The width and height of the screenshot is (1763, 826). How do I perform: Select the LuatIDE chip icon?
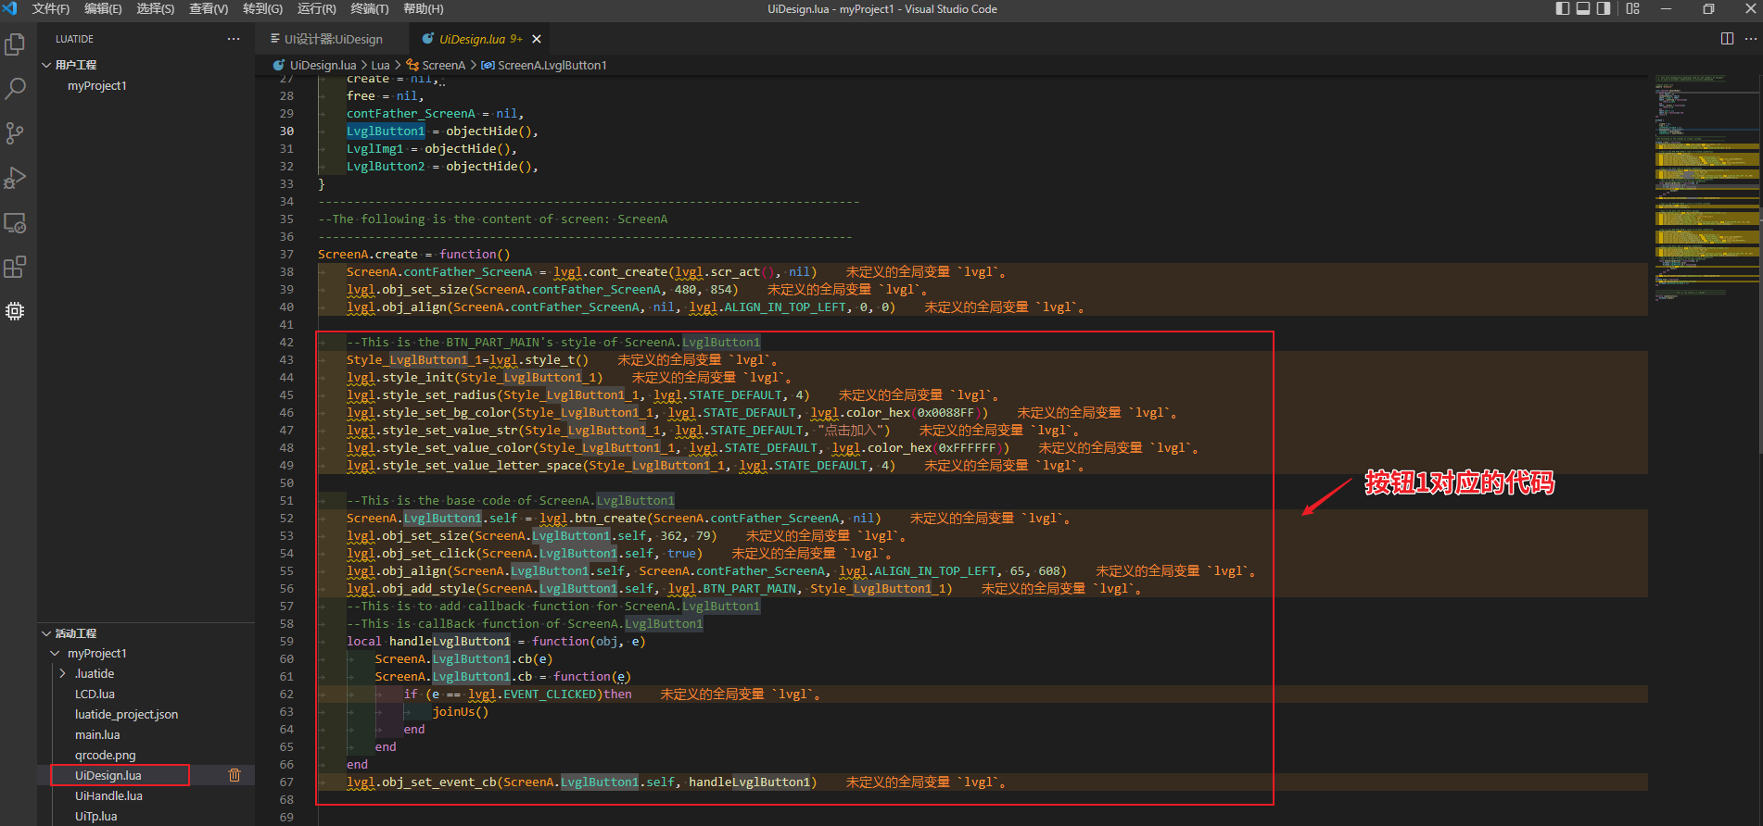click(x=15, y=311)
